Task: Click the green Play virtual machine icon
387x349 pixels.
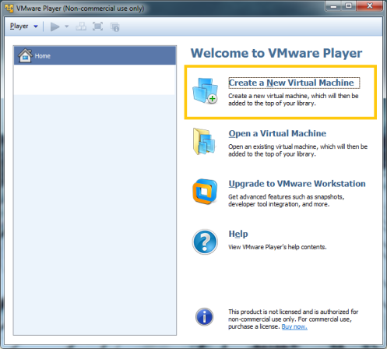Action: [x=55, y=26]
